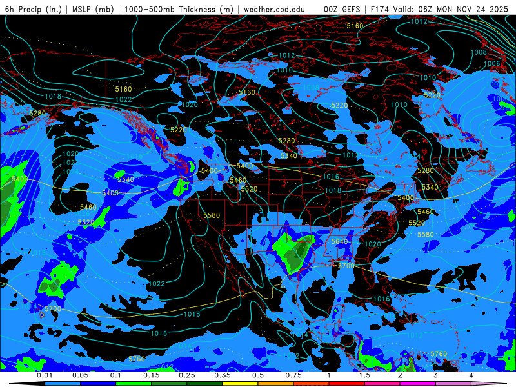Click the '0.5' colorbar label

[x=258, y=375]
